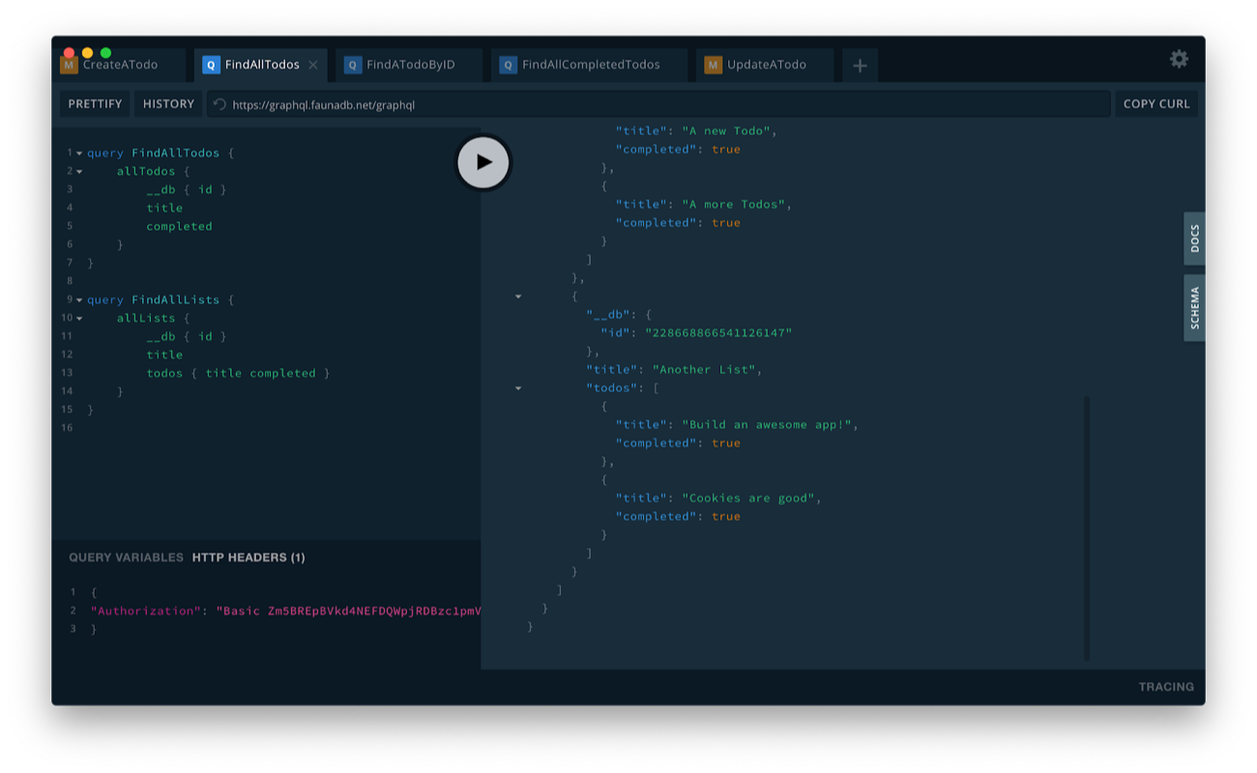This screenshot has width=1257, height=773.
Task: Select the FindAllTodos tab
Action: 261,65
